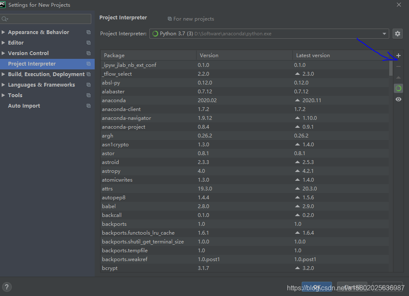This screenshot has height=296, width=409.
Task: Toggle the show early releases eye icon
Action: 398,99
